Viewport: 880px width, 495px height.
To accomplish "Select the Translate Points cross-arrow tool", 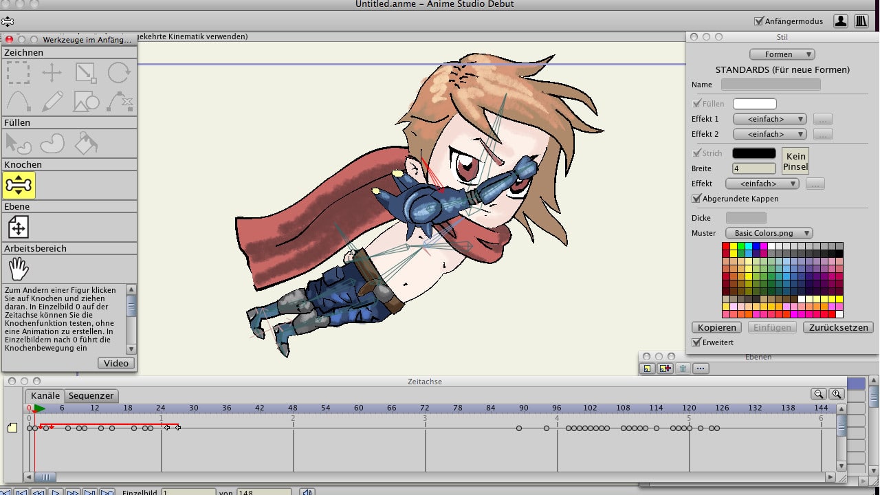I will (52, 72).
